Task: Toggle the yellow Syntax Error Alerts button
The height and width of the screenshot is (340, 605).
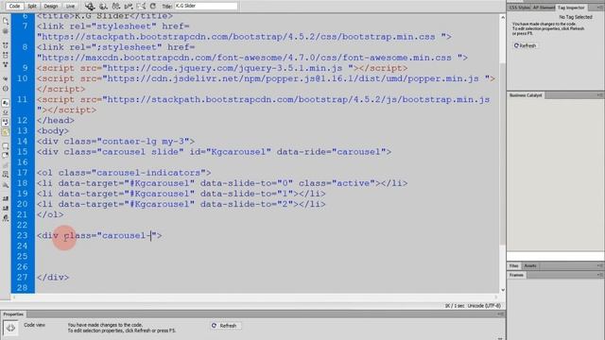Action: 6,132
